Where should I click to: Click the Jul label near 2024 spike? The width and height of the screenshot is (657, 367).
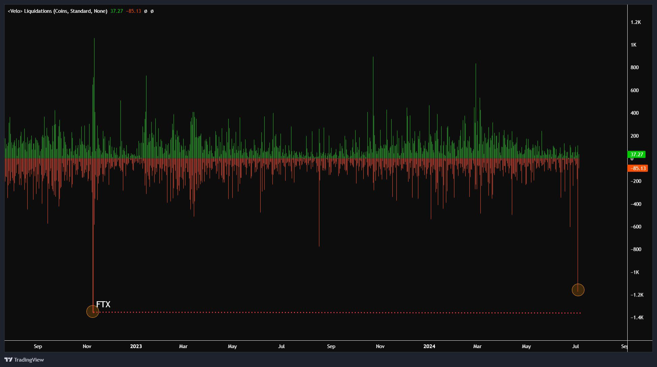[575, 346]
